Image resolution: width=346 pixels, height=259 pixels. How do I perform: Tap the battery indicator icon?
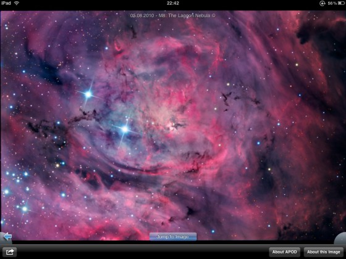click(341, 3)
